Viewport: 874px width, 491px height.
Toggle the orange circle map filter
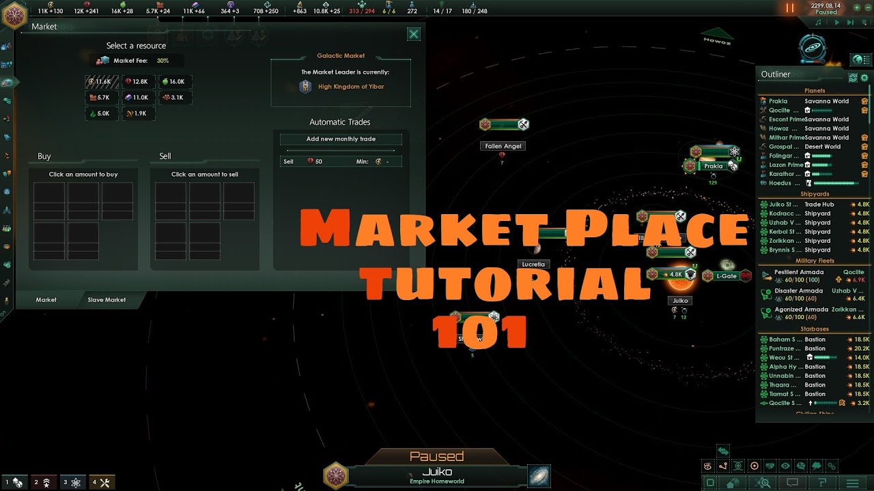[754, 466]
